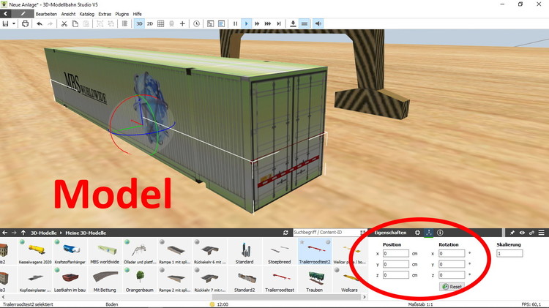549x308 pixels.
Task: Click the Reset button
Action: (x=452, y=286)
